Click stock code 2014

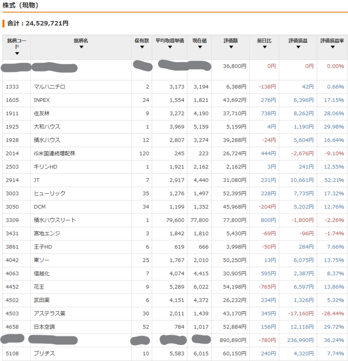[12, 153]
